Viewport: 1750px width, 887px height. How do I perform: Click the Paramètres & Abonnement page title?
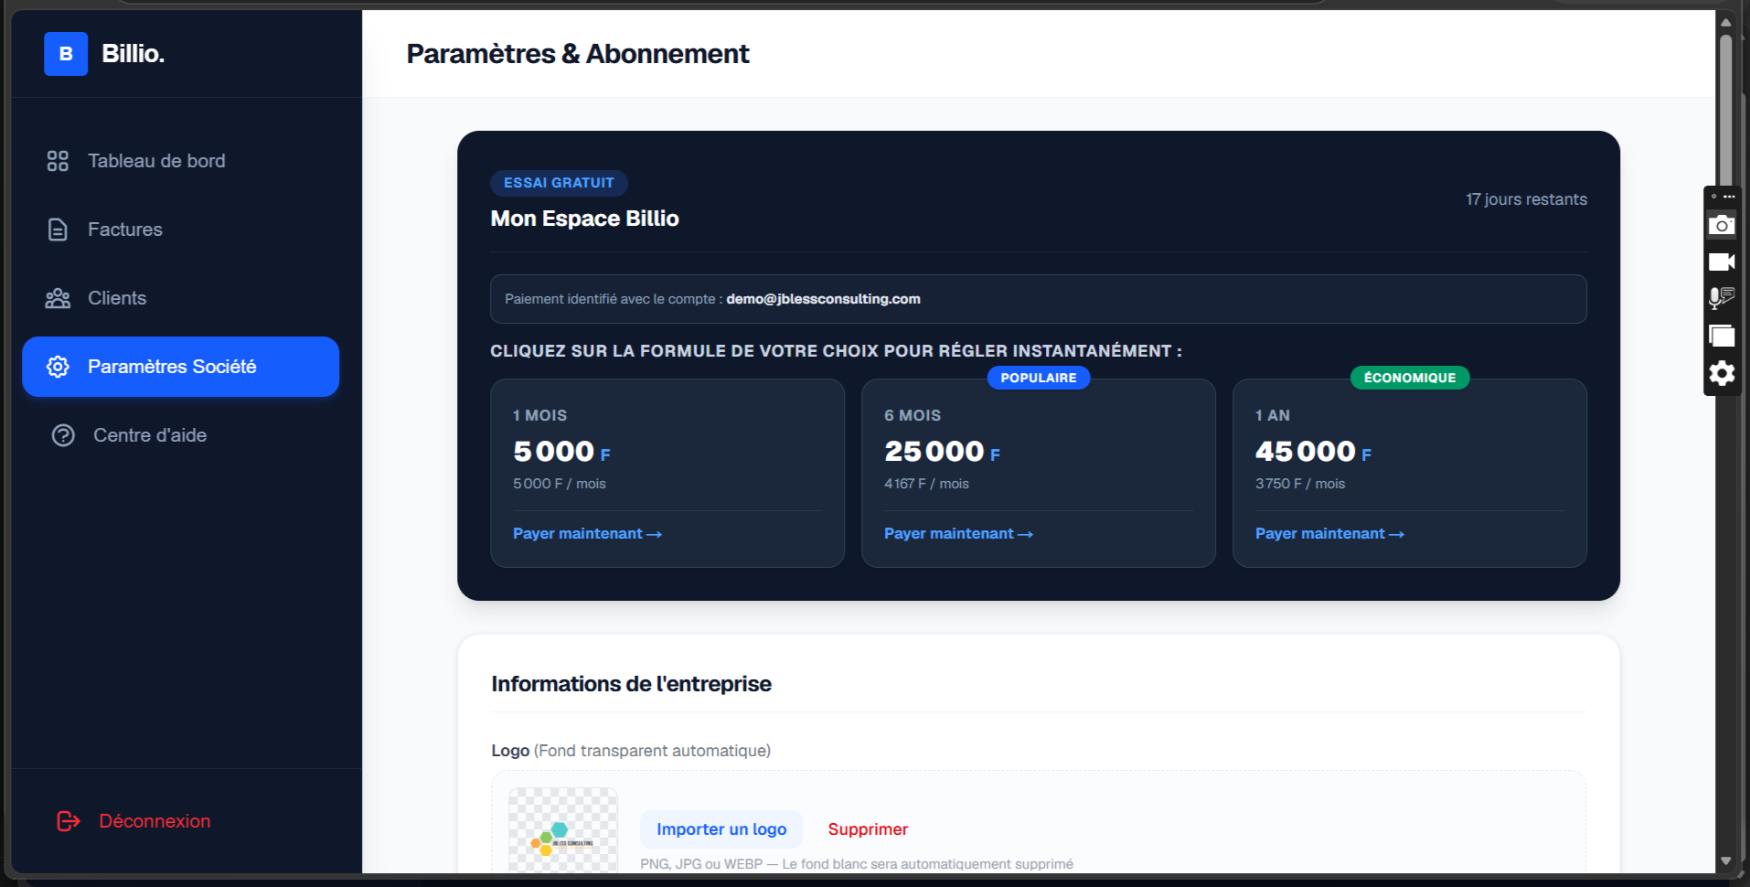[x=578, y=54]
